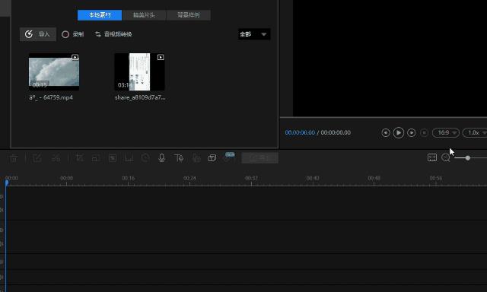Click the fit timeline to window icon
This screenshot has width=487, height=292.
[432, 157]
